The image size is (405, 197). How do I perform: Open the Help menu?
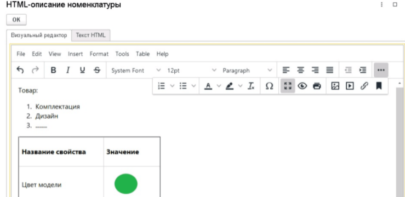162,54
